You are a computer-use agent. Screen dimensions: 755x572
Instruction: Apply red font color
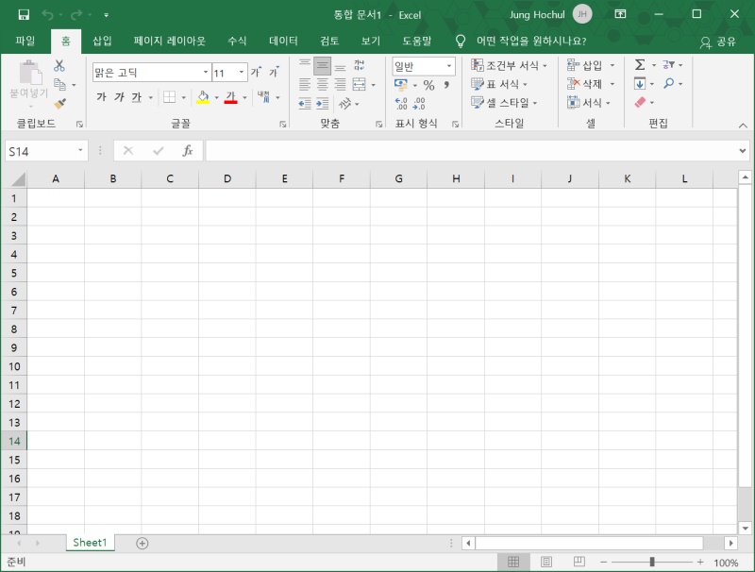[230, 97]
